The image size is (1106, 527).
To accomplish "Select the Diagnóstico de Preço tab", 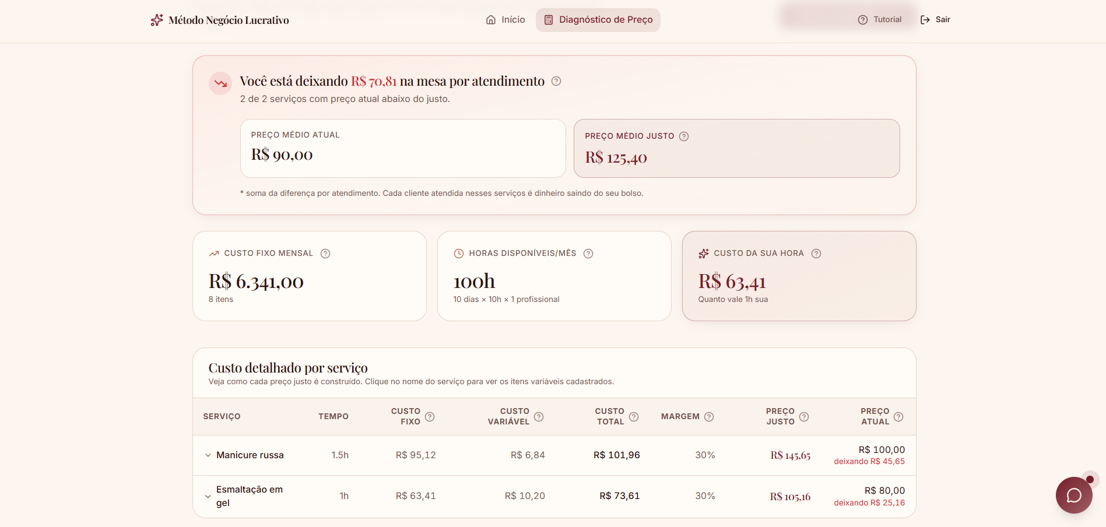I will point(598,19).
